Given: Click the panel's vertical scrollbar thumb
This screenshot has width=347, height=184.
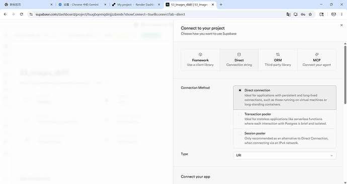Looking at the screenshot, I should [345, 74].
